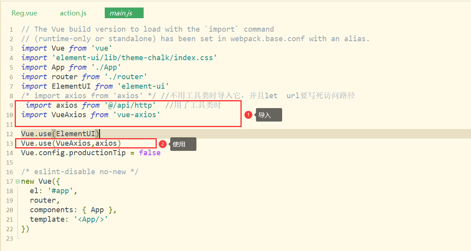Viewport: 471px width, 251px height.
Task: Click the //用了工具类时 comment on line 9
Action: (193, 105)
